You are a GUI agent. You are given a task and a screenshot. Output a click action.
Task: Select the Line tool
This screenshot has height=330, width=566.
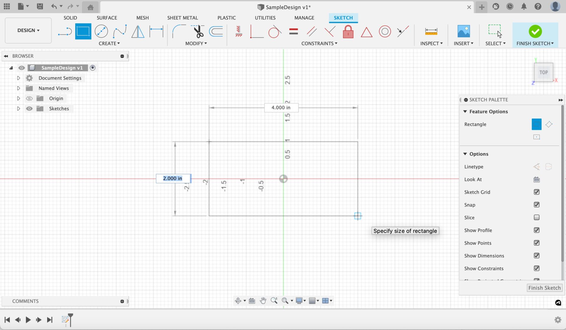click(65, 31)
